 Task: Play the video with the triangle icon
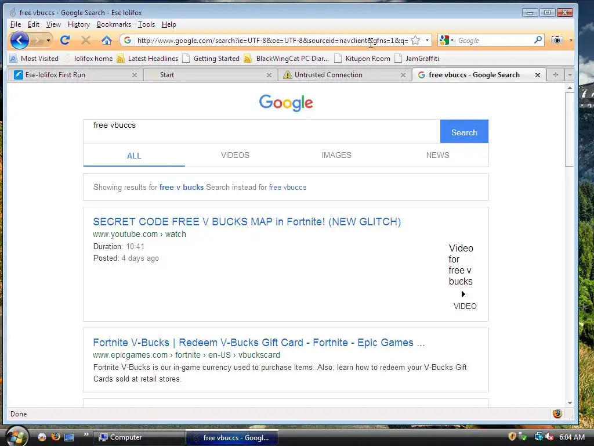[463, 294]
